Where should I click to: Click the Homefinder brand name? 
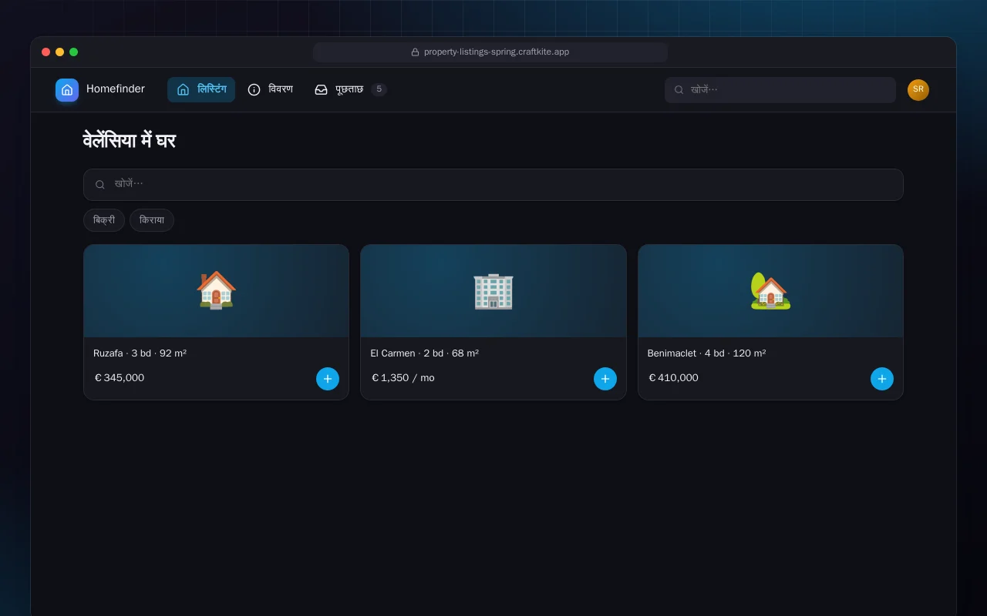coord(116,89)
